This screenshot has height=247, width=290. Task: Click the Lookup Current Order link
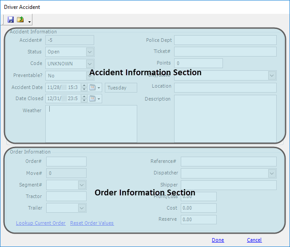click(40, 223)
